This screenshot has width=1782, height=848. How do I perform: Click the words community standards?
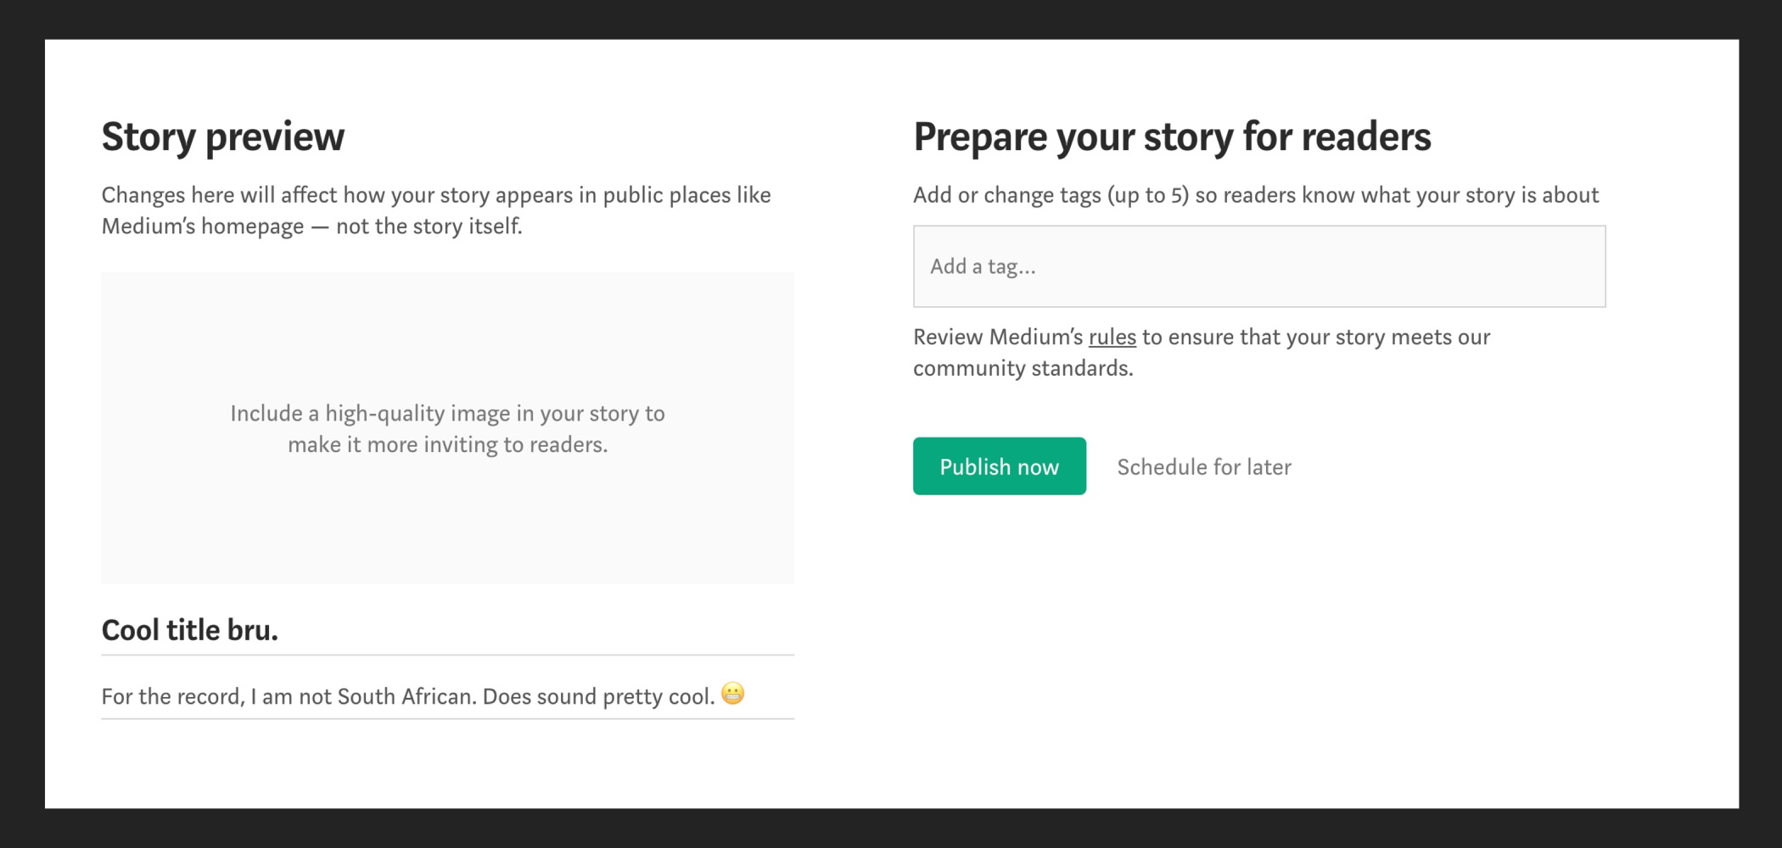[x=1023, y=369]
